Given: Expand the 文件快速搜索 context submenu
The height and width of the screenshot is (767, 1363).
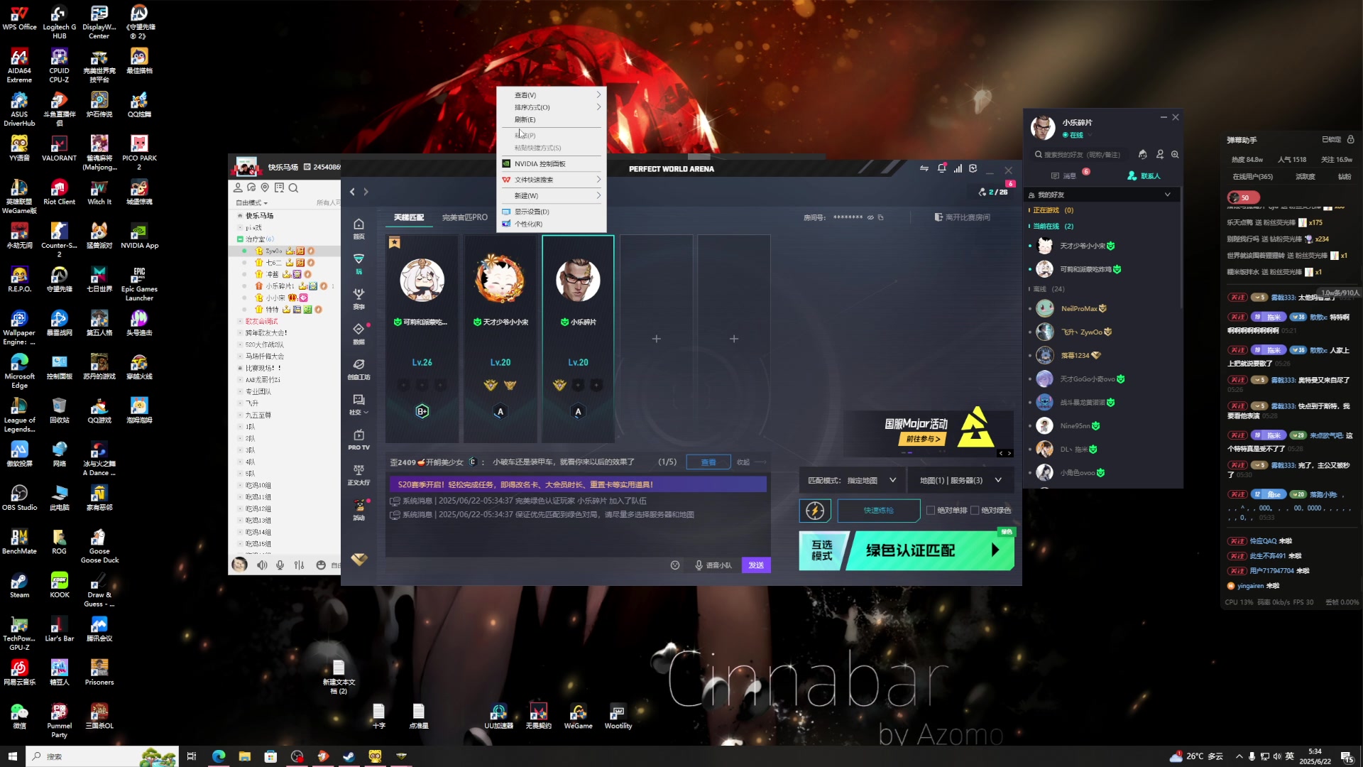Looking at the screenshot, I should pyautogui.click(x=552, y=180).
